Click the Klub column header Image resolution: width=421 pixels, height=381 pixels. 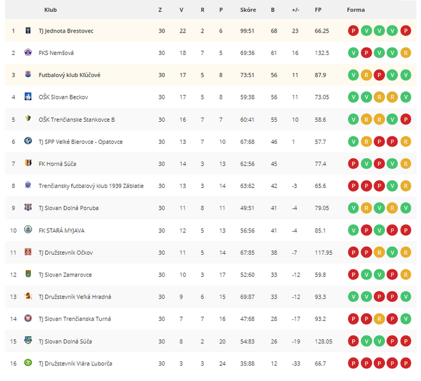point(51,10)
